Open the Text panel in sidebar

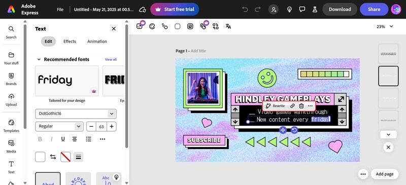pyautogui.click(x=11, y=167)
